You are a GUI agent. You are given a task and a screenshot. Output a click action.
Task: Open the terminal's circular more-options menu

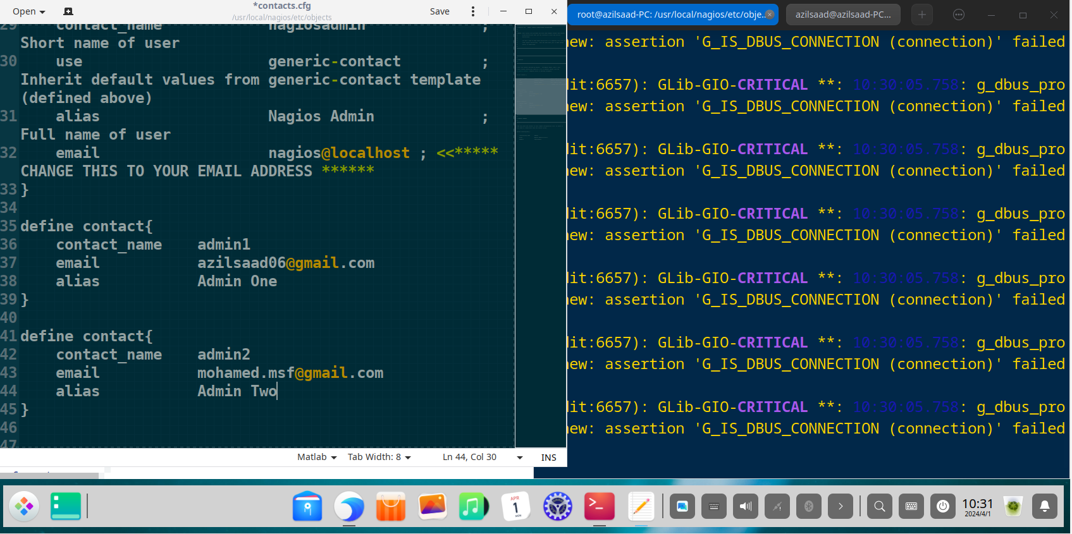[958, 15]
